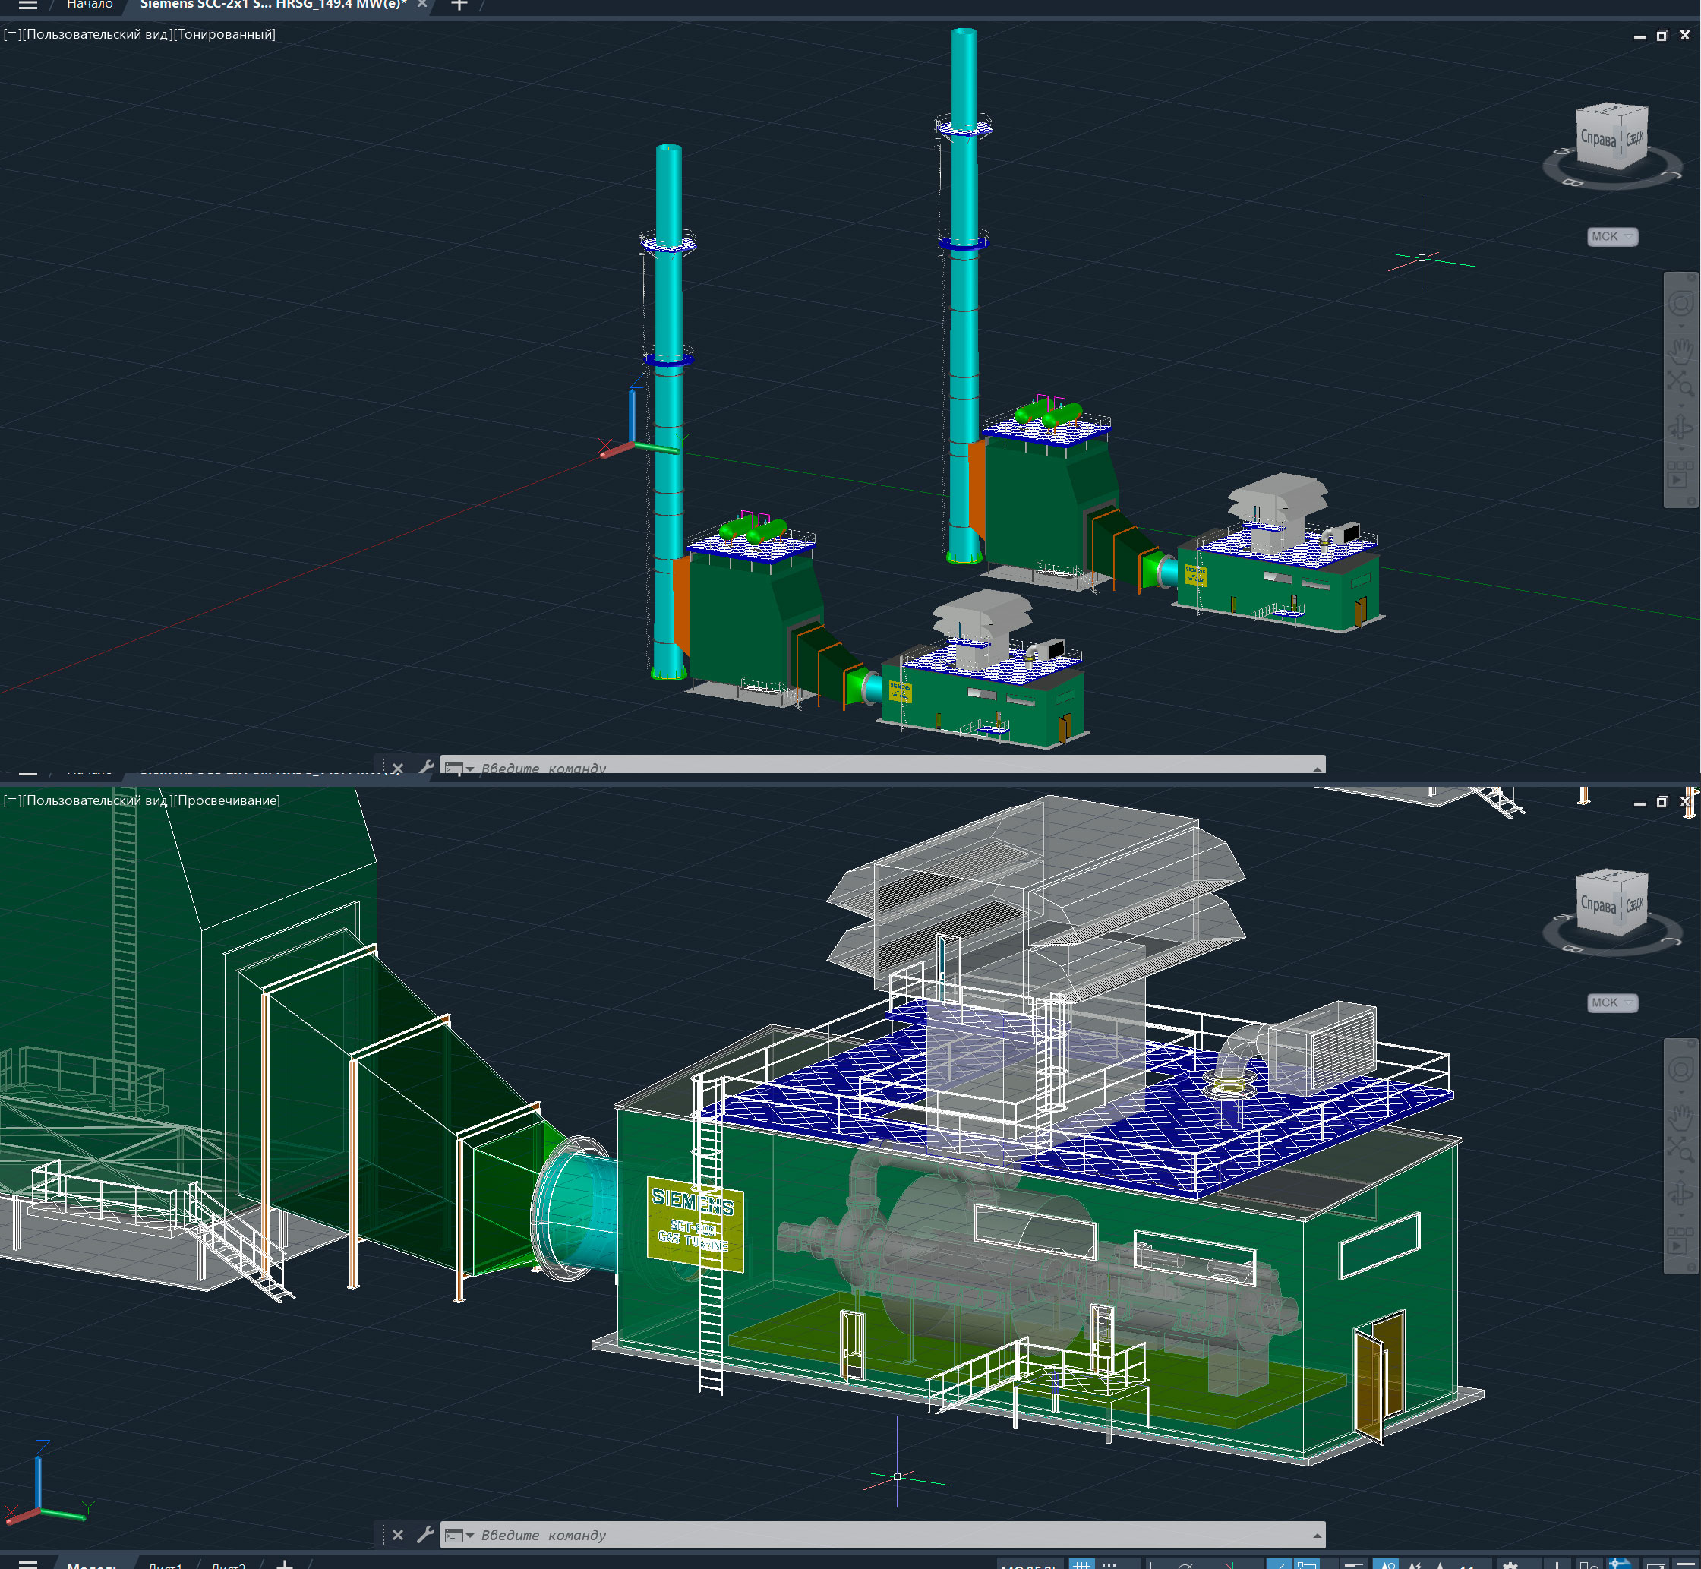The image size is (1701, 1569).
Task: Toggle grid display in status bar
Action: (1081, 1564)
